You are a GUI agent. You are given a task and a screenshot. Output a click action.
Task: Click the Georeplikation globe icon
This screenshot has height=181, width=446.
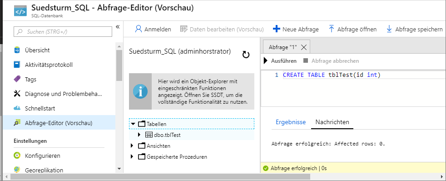[17, 170]
